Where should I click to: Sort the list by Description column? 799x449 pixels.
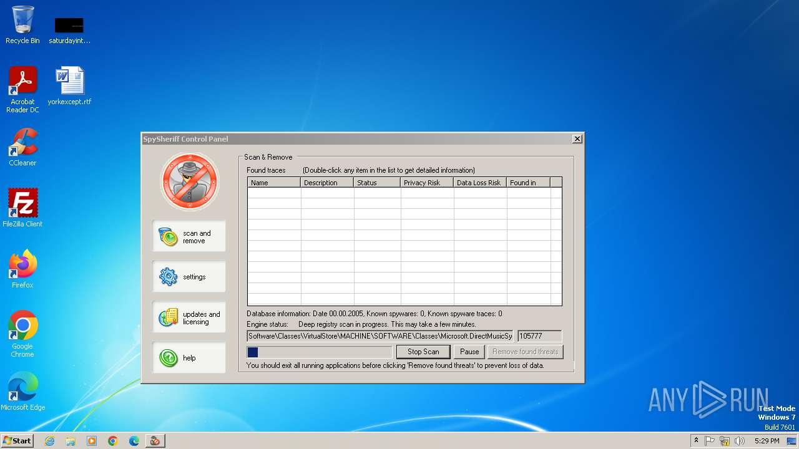(x=327, y=183)
